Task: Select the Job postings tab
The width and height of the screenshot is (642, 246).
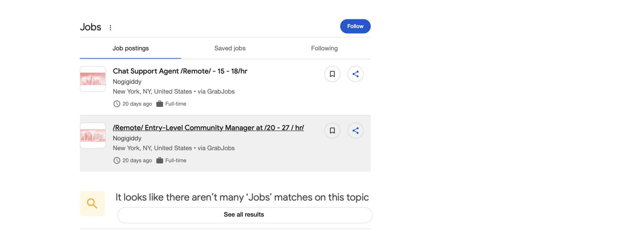Action: coord(131,48)
